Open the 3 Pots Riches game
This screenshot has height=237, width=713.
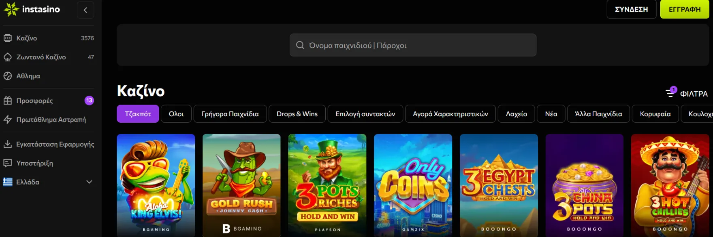327,185
